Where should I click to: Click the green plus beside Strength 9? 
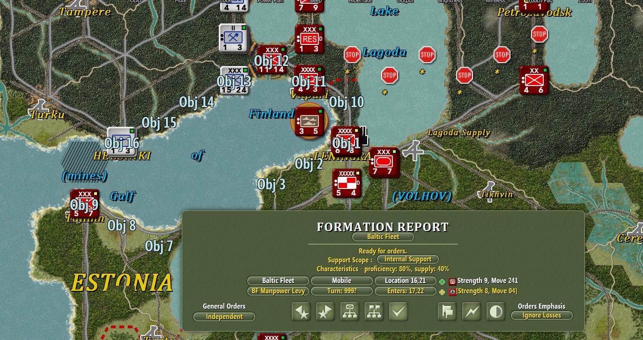click(x=442, y=282)
